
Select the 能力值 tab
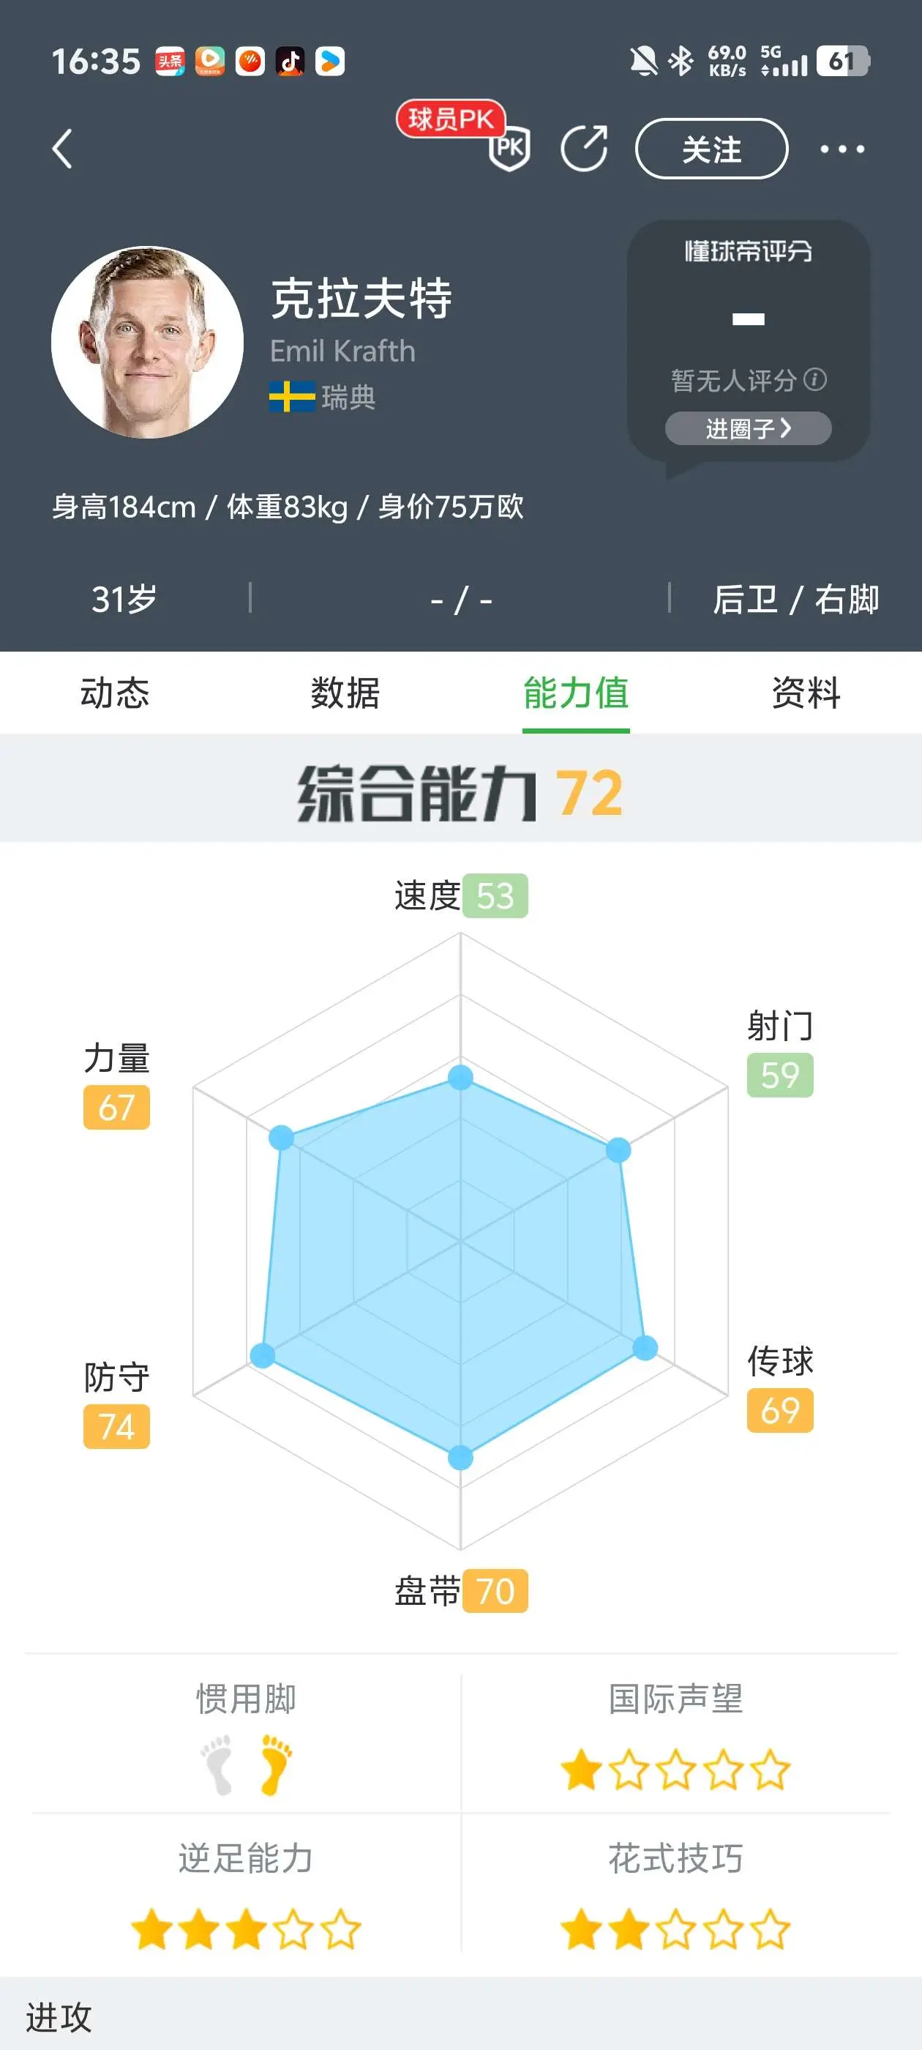coord(576,693)
